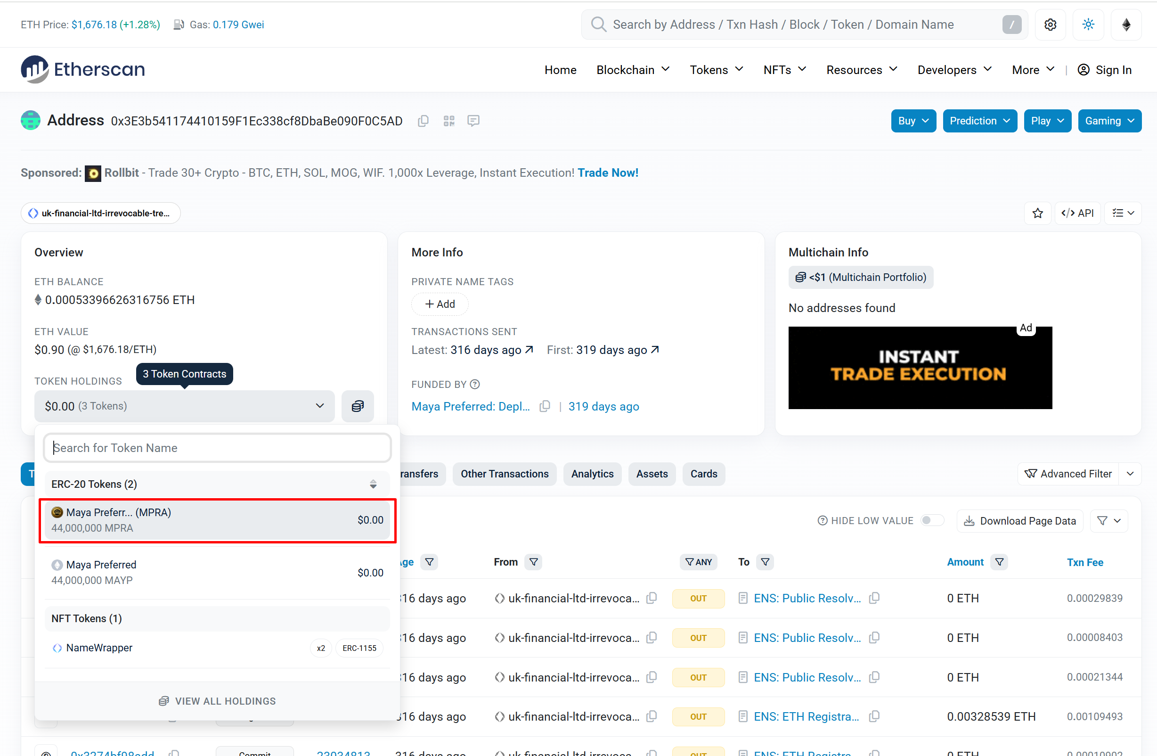Filter by Amount column
Image resolution: width=1157 pixels, height=756 pixels.
point(999,562)
